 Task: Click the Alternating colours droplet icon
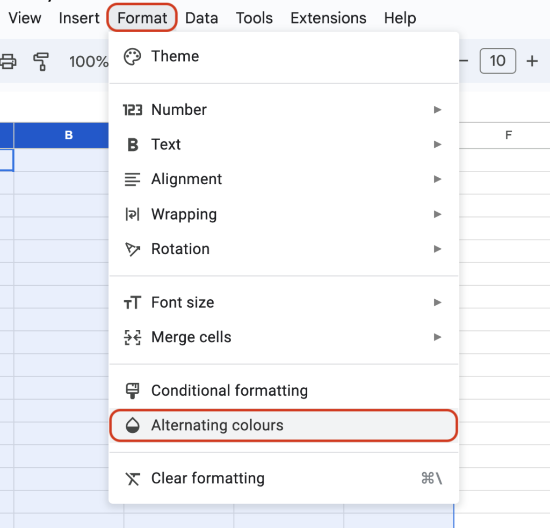coord(132,425)
